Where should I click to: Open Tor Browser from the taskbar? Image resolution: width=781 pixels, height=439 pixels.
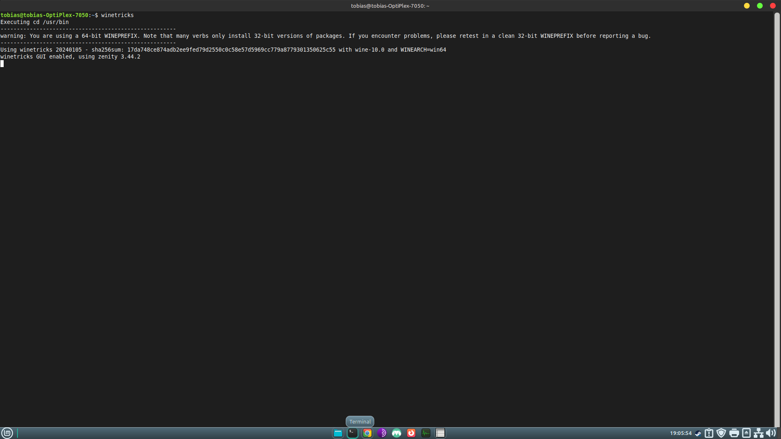point(382,433)
